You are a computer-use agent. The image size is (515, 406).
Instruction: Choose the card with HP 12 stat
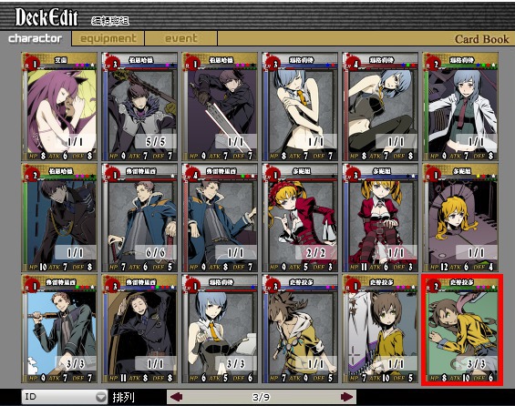pyautogui.click(x=460, y=218)
